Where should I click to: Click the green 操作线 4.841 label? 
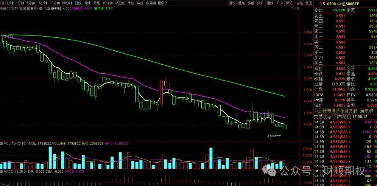[x=104, y=8]
